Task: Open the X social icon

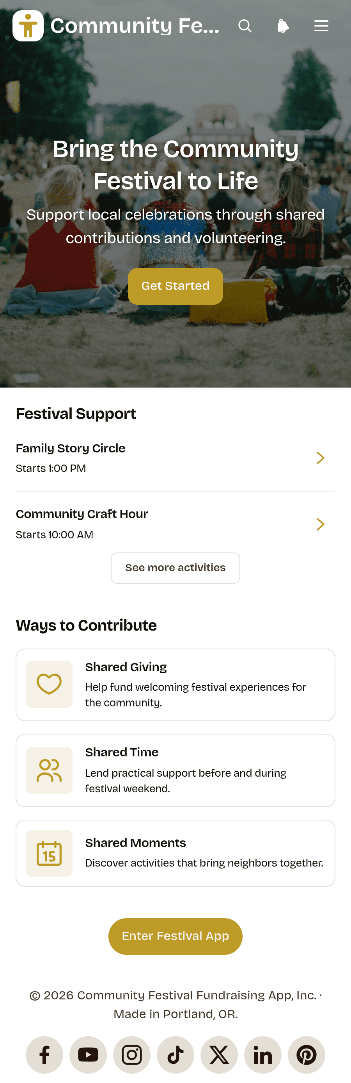Action: tap(219, 1055)
